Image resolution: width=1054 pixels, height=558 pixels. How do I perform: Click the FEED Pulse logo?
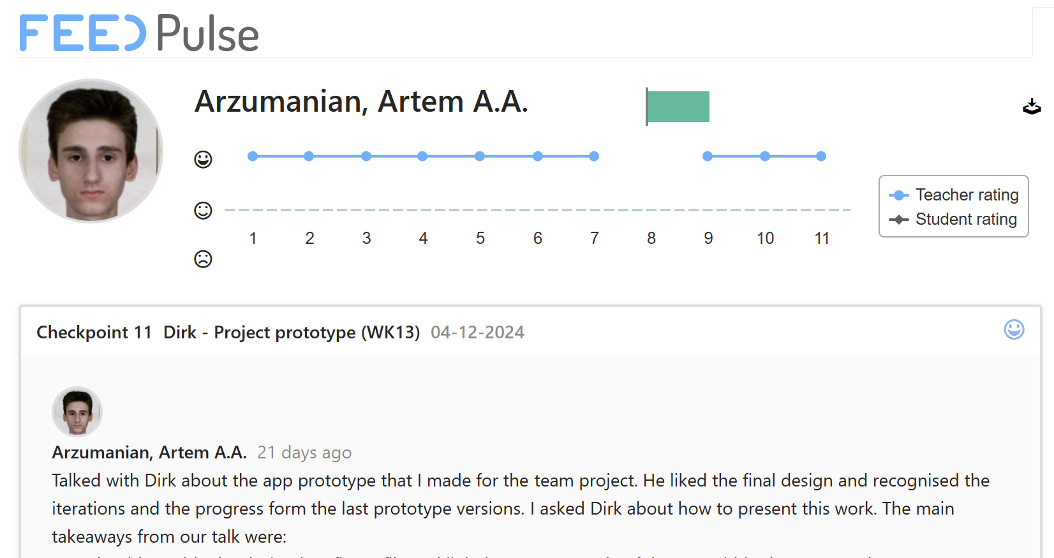pyautogui.click(x=139, y=33)
